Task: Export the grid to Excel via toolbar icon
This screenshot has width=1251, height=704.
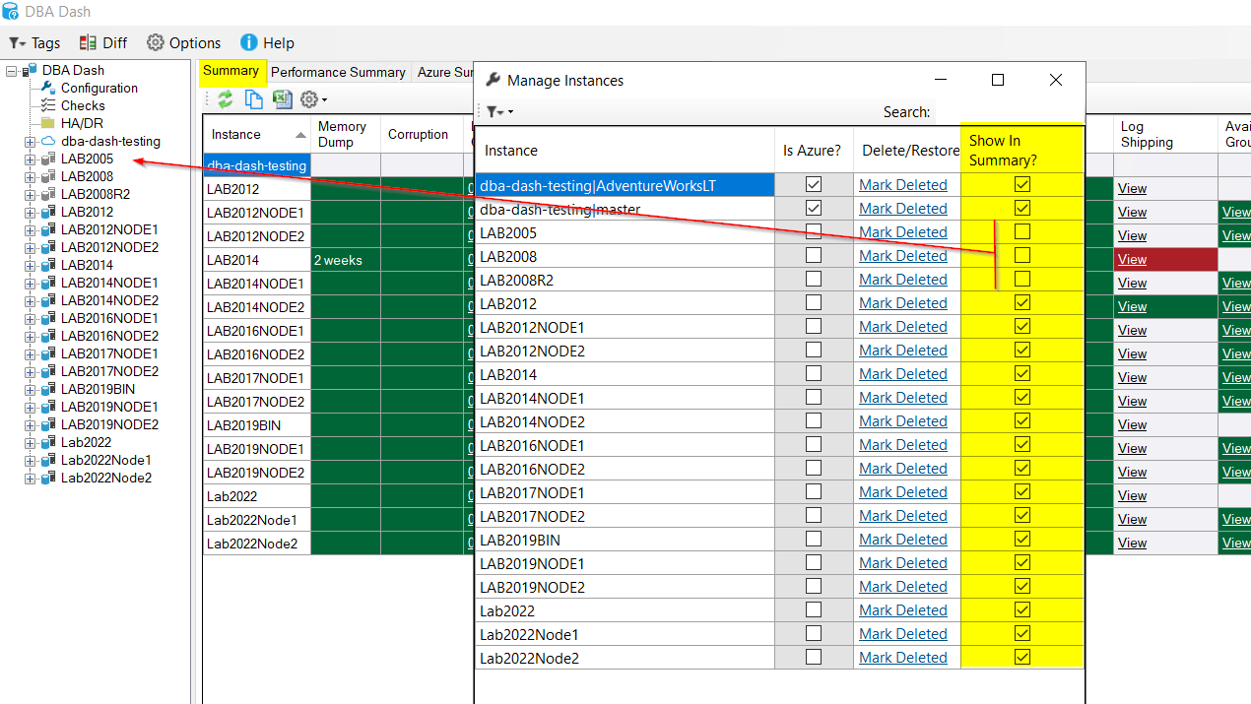Action: pos(283,98)
